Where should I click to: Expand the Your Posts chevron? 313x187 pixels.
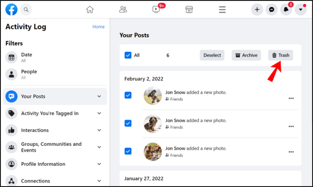pos(99,96)
